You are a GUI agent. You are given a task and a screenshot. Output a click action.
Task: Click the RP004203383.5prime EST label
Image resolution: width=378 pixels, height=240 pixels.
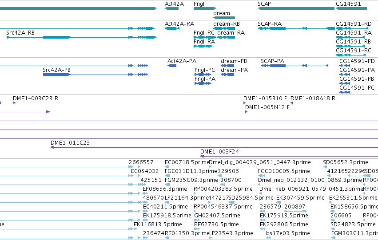coord(223,189)
